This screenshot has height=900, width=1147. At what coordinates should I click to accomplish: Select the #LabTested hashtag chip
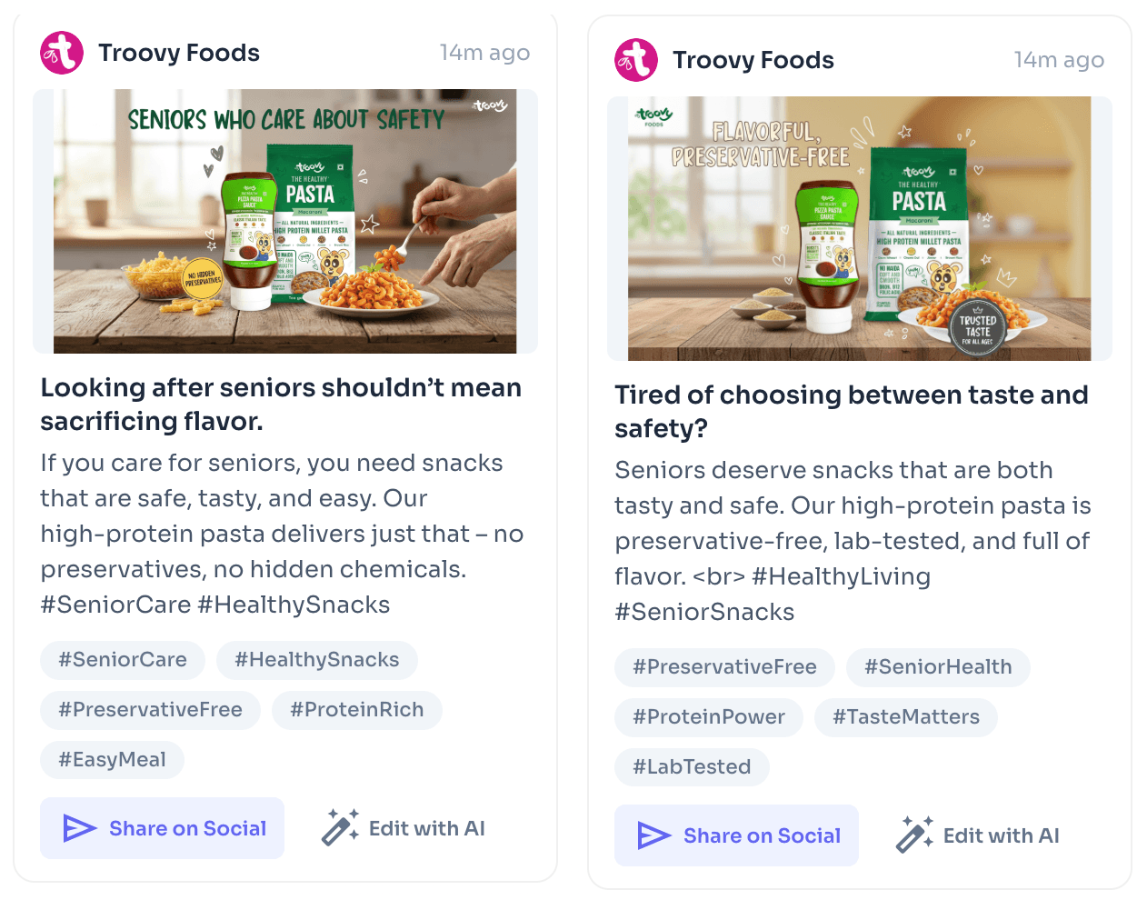(692, 766)
